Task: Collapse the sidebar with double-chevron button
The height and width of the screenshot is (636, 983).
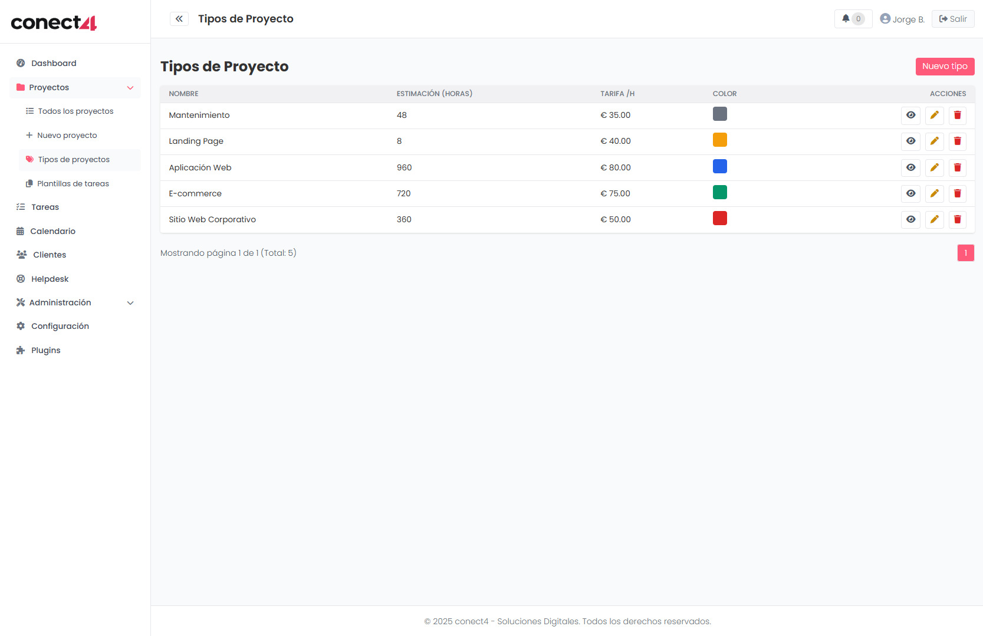Action: coord(179,19)
